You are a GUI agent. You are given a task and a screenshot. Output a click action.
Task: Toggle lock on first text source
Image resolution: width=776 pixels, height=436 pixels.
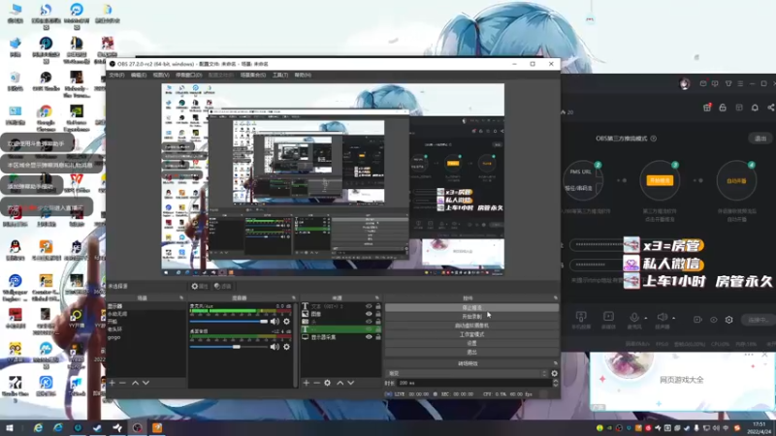pyautogui.click(x=378, y=306)
